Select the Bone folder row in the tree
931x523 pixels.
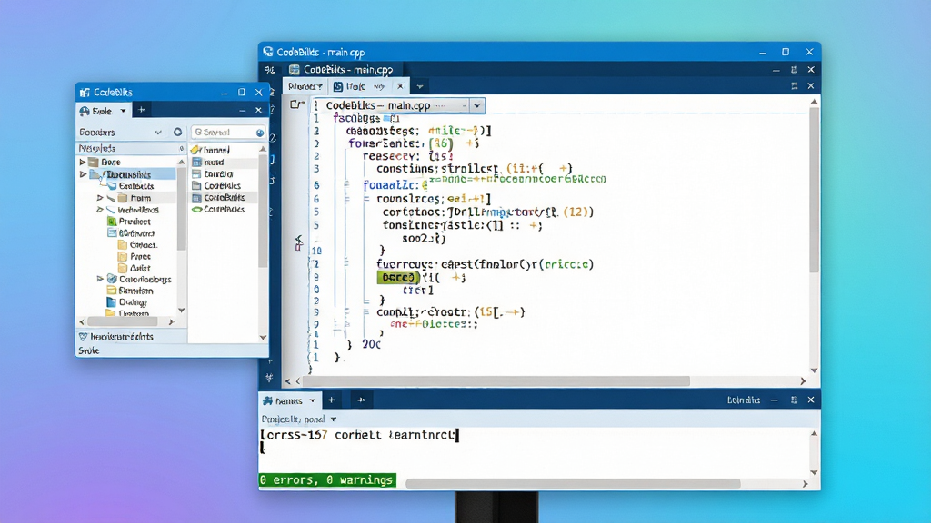[x=128, y=162]
